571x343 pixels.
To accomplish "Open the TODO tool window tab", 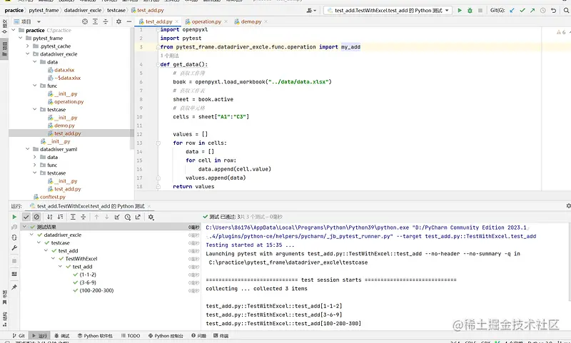I will click(131, 336).
